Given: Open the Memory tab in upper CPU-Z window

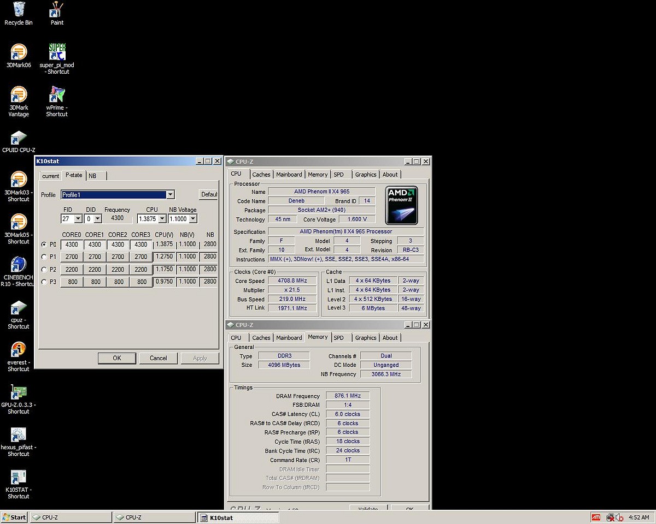Looking at the screenshot, I should [x=318, y=175].
